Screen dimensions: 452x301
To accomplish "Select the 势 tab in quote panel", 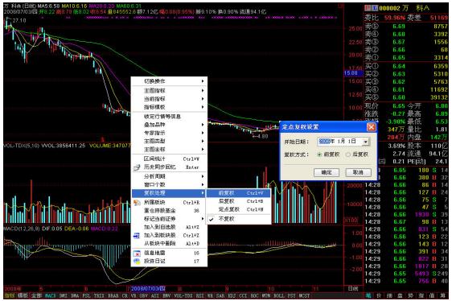I will coord(411,296).
